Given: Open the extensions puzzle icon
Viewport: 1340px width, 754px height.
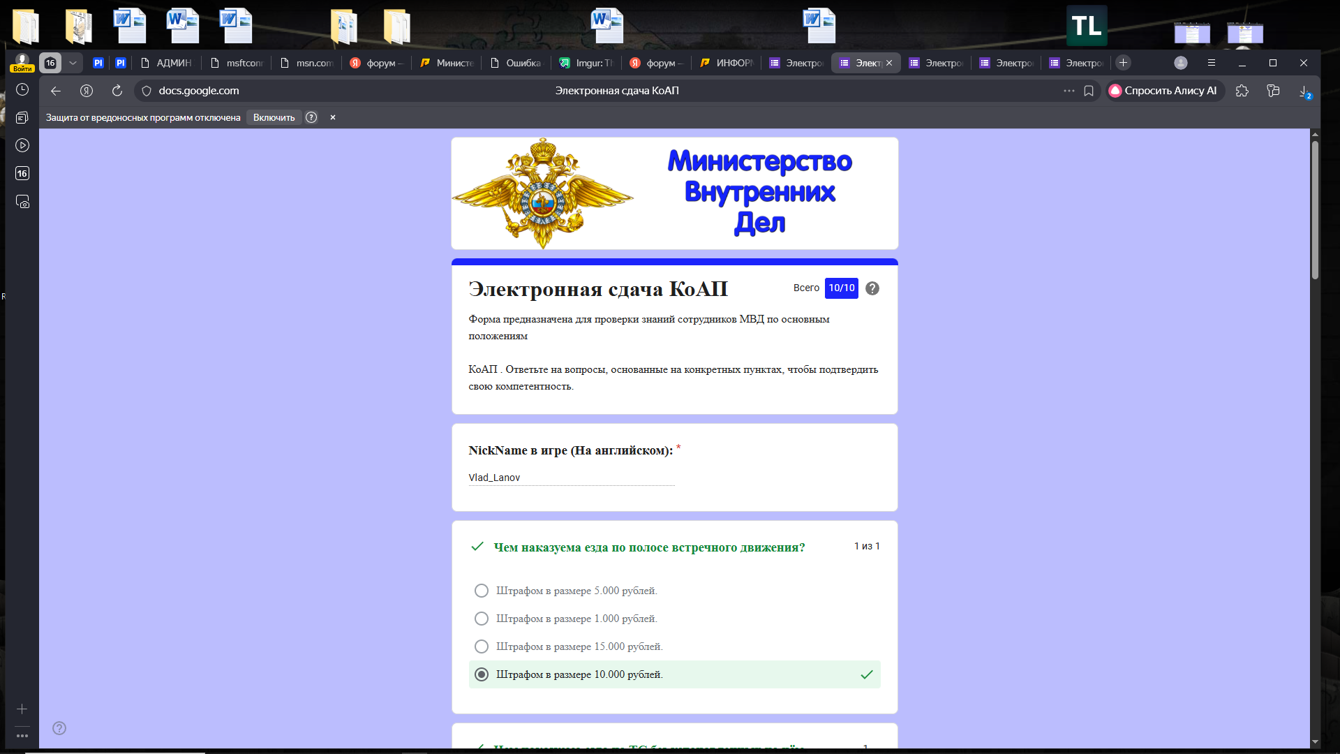Looking at the screenshot, I should [1242, 91].
